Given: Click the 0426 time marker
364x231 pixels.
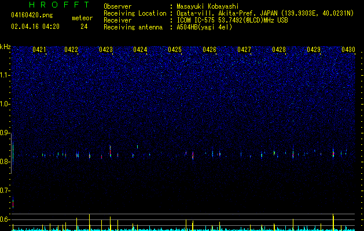Looking at the screenshot, I should pyautogui.click(x=209, y=50).
